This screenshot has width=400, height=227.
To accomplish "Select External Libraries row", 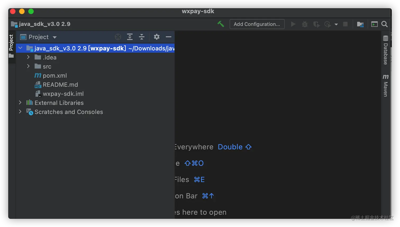I will 95,103.
